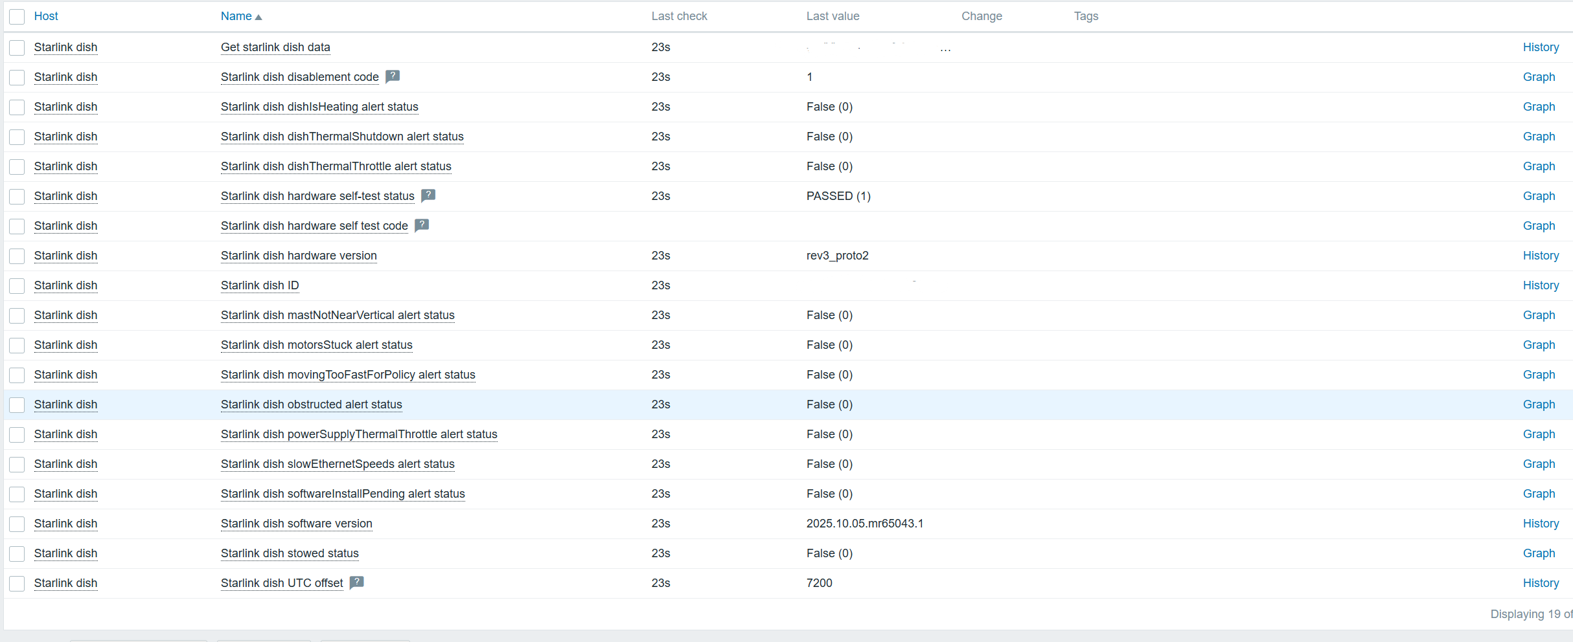Open Graph for dishIsHeating alert status
The height and width of the screenshot is (642, 1573).
pos(1539,107)
